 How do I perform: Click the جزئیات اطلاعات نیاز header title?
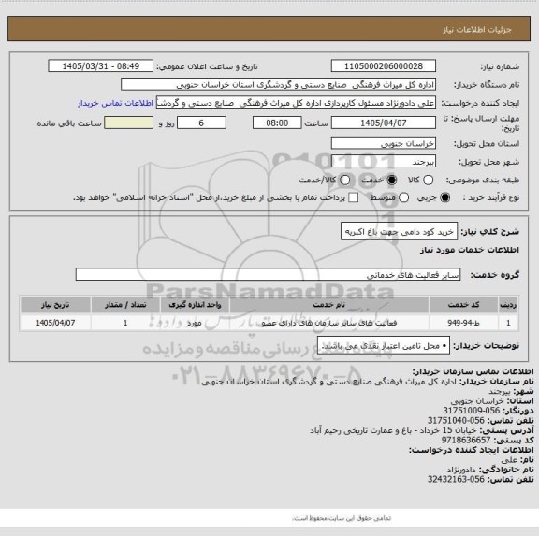click(x=477, y=30)
